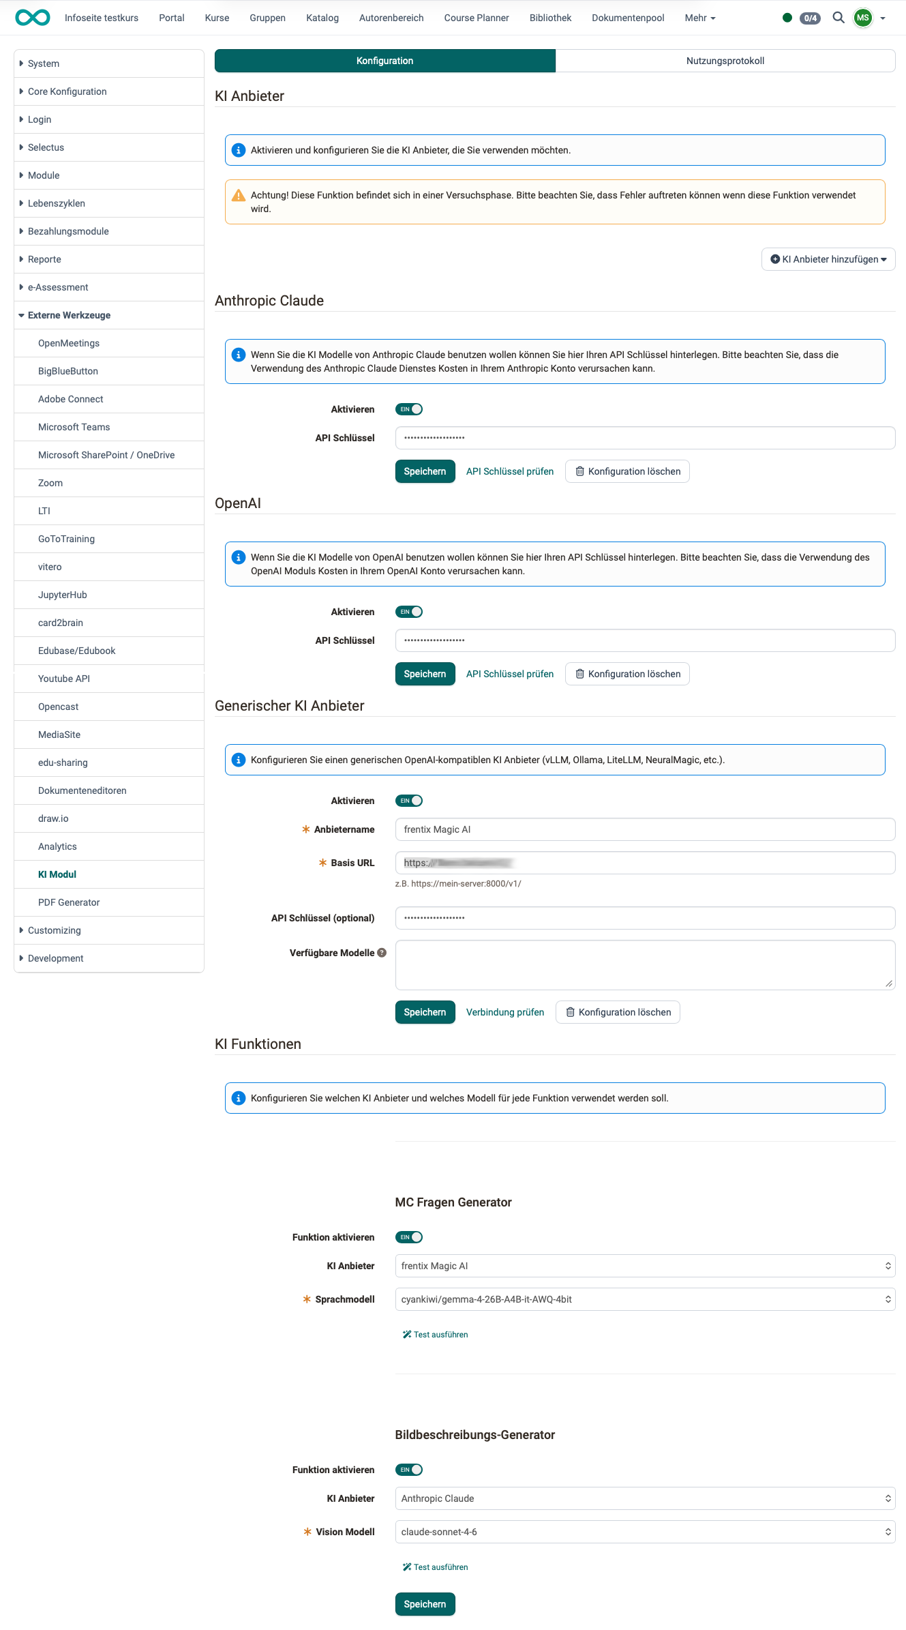
Task: Delete Generischer KI Anbieter configuration
Action: 618,1012
